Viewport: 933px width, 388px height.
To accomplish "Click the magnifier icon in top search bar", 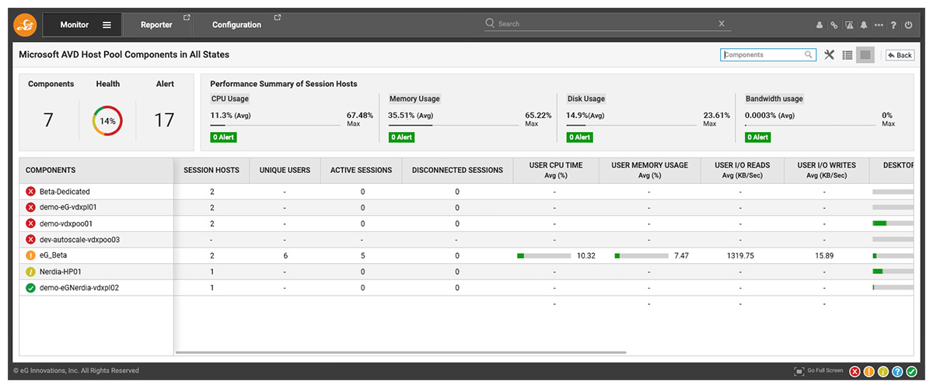I will pos(490,23).
